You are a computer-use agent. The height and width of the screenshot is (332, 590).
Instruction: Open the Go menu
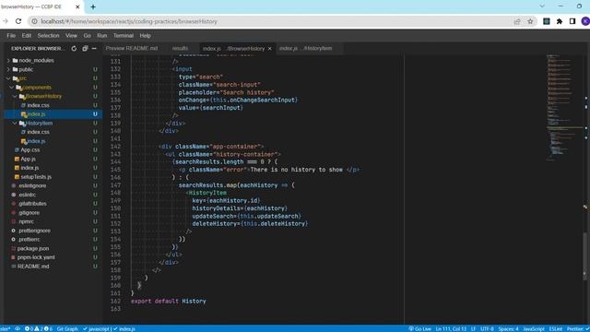point(88,35)
